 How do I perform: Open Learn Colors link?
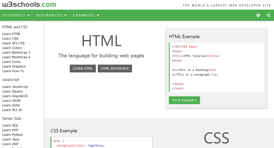pyautogui.click(x=12, y=48)
